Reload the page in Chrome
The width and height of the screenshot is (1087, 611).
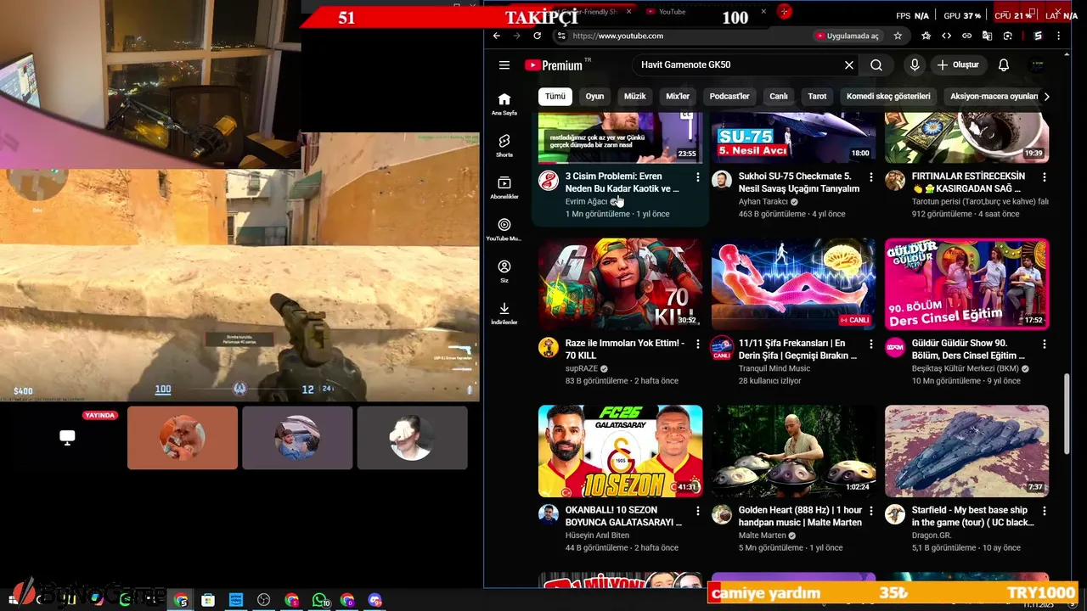click(538, 36)
